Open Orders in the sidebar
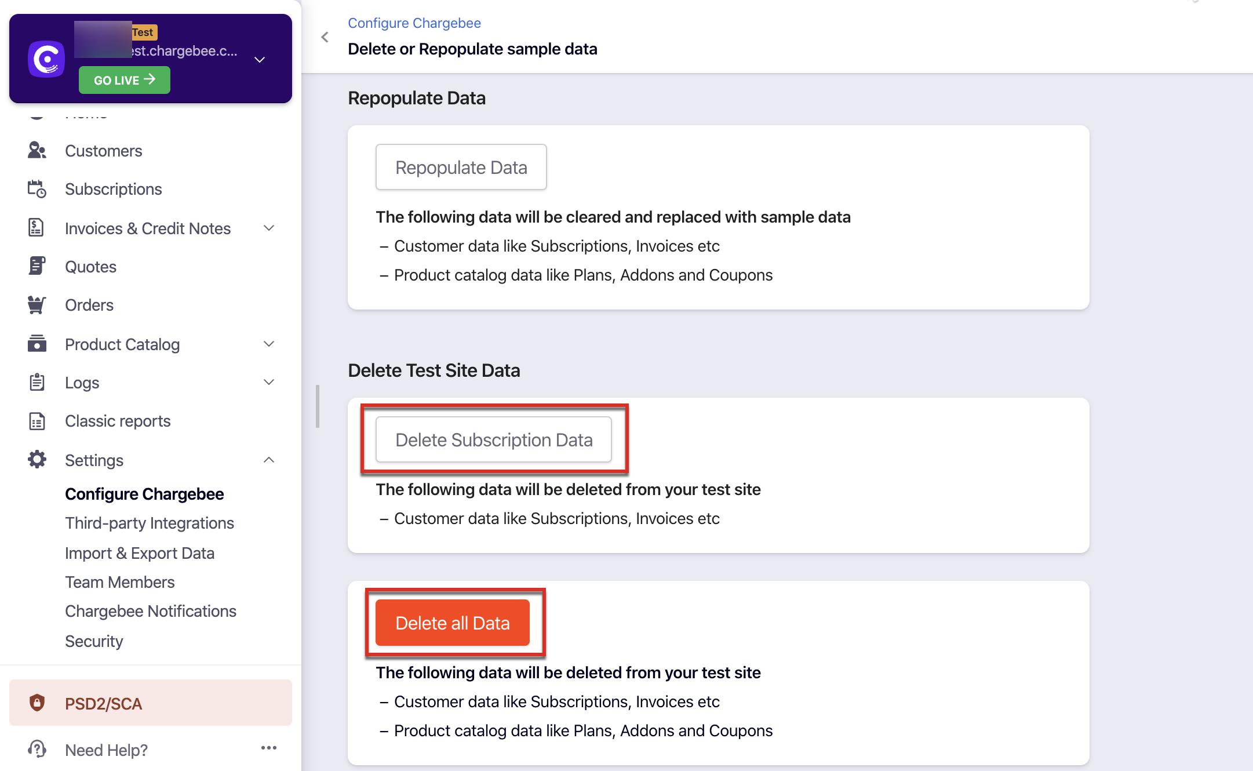Screen dimensions: 1253x771 (89, 305)
